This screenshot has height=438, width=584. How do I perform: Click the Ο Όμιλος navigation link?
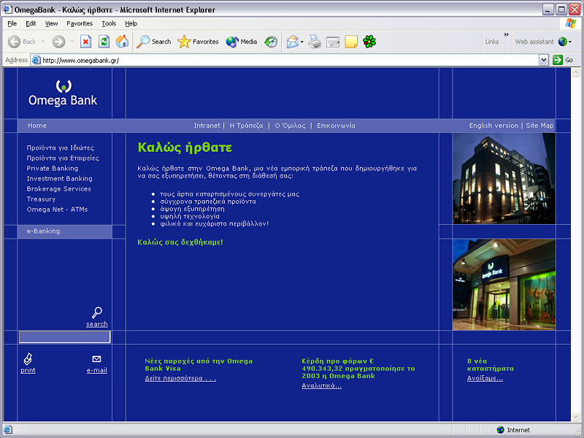pos(290,126)
